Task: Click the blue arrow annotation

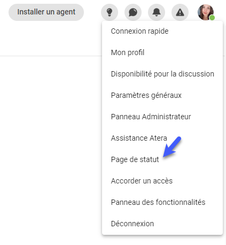Action: [172, 147]
